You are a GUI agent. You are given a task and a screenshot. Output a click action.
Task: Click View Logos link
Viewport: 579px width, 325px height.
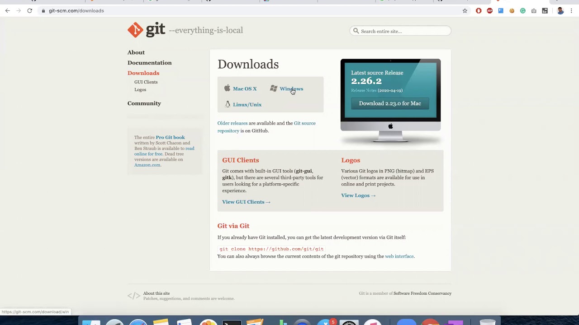[358, 195]
